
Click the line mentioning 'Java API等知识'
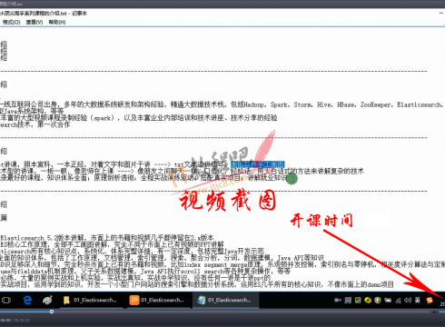click(x=162, y=258)
